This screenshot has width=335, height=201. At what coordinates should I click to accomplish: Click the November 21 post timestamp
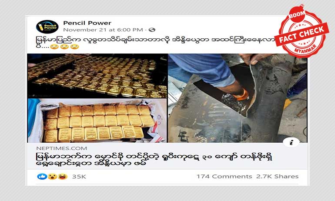(x=103, y=30)
